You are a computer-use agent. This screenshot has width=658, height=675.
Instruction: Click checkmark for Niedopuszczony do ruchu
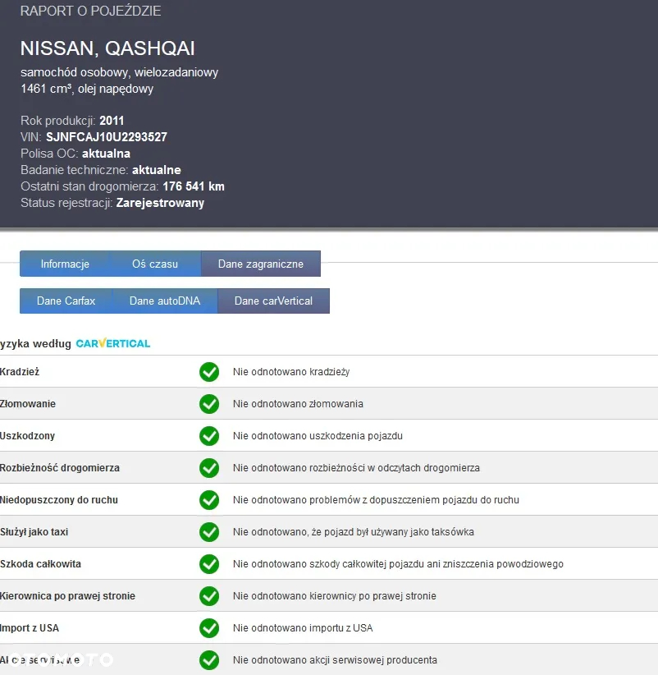tap(209, 500)
